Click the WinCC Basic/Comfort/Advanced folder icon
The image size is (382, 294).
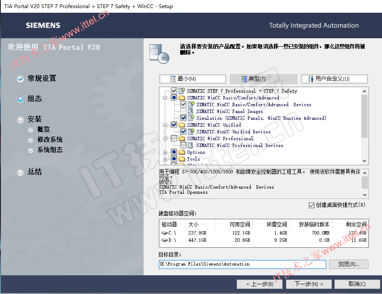pyautogui.click(x=182, y=98)
